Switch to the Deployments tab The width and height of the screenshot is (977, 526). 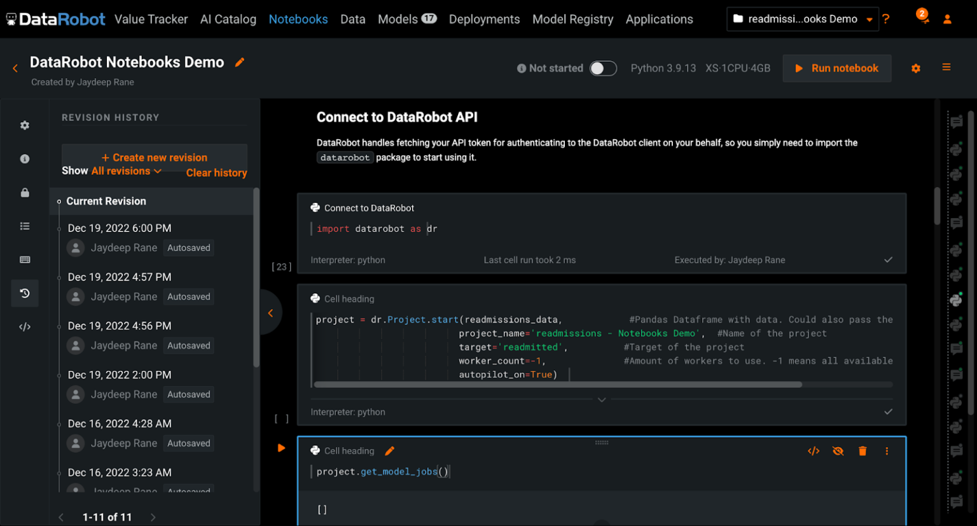click(484, 19)
